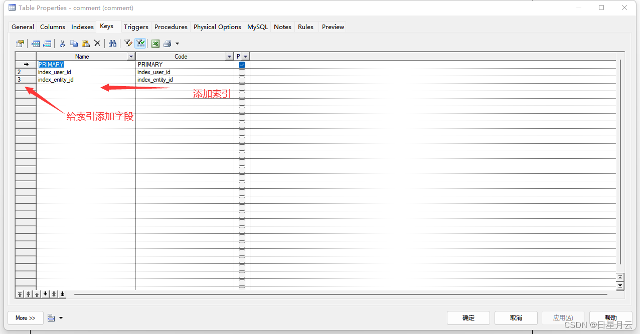Click the Add a Row toolbar icon
Viewport: 640px width, 334px height.
point(47,44)
